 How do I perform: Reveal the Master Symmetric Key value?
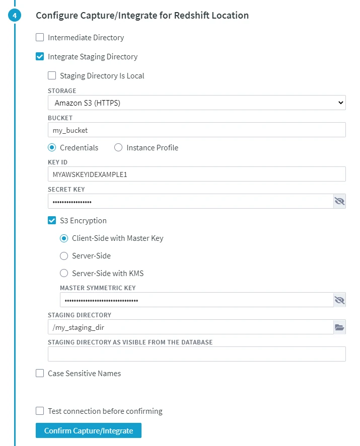tap(339, 300)
